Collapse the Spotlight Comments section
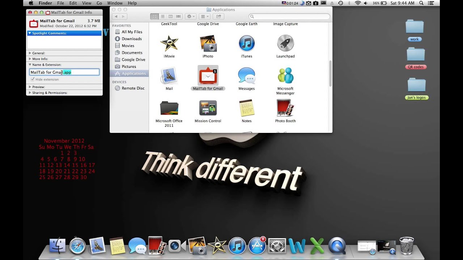 (x=30, y=33)
